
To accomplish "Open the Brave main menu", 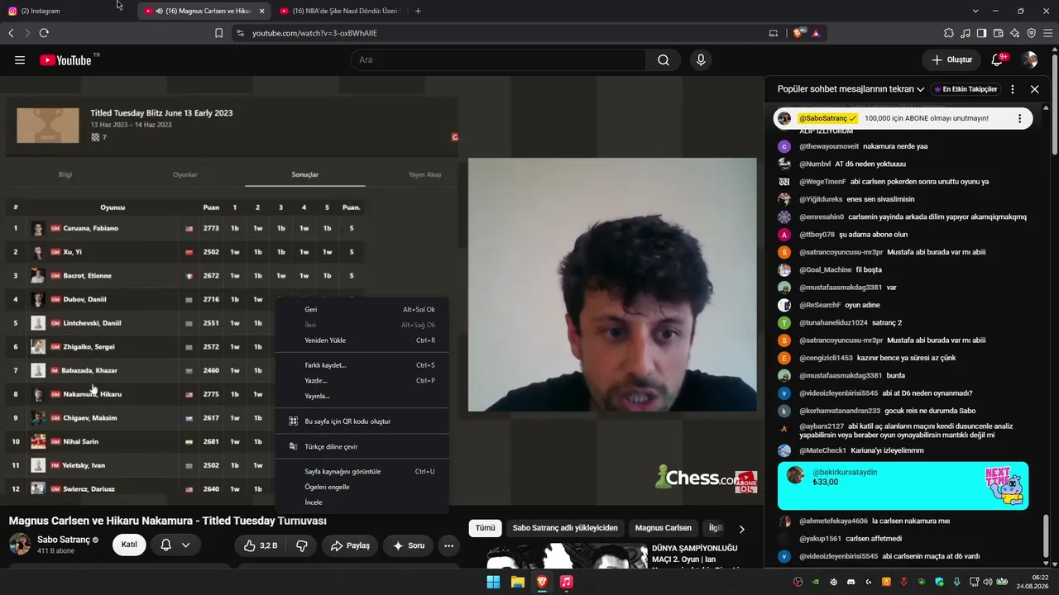I will (1047, 33).
